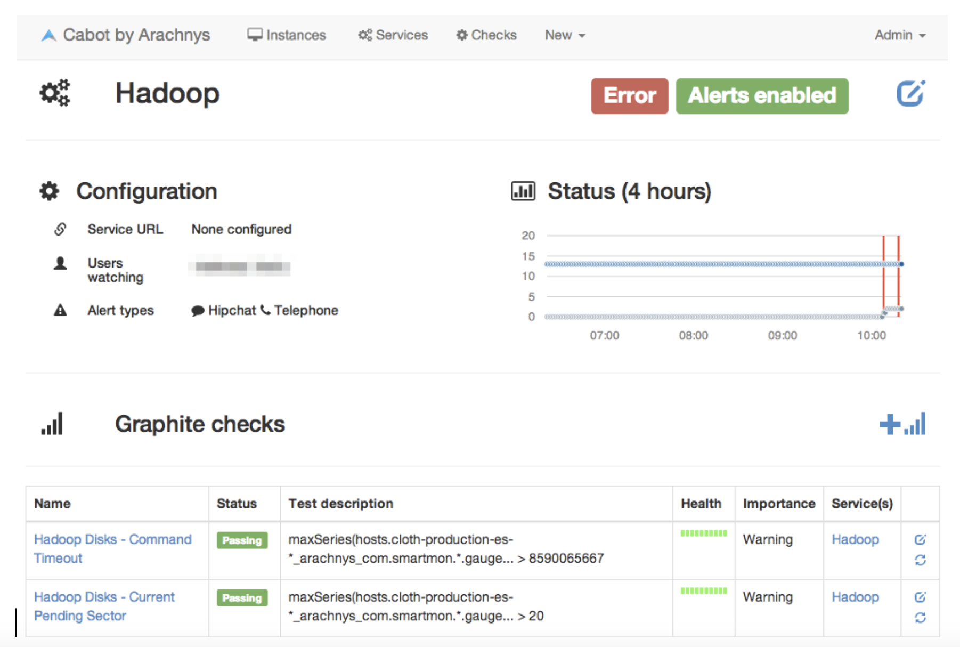
Task: Click the Graphite checks heading
Action: [x=200, y=424]
